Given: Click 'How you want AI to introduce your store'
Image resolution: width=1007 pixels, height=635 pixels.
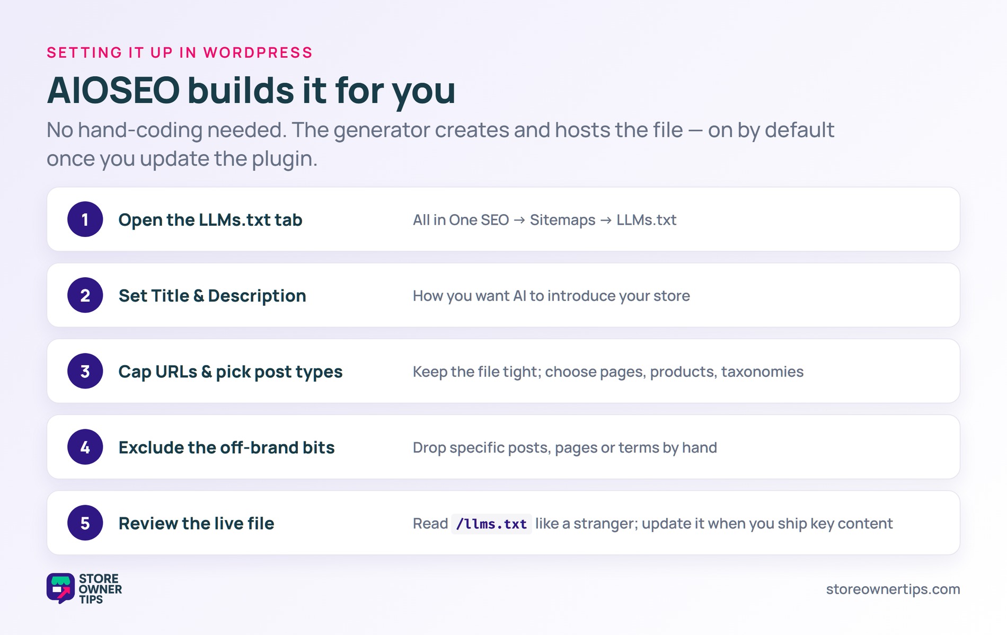Looking at the screenshot, I should click(x=551, y=295).
